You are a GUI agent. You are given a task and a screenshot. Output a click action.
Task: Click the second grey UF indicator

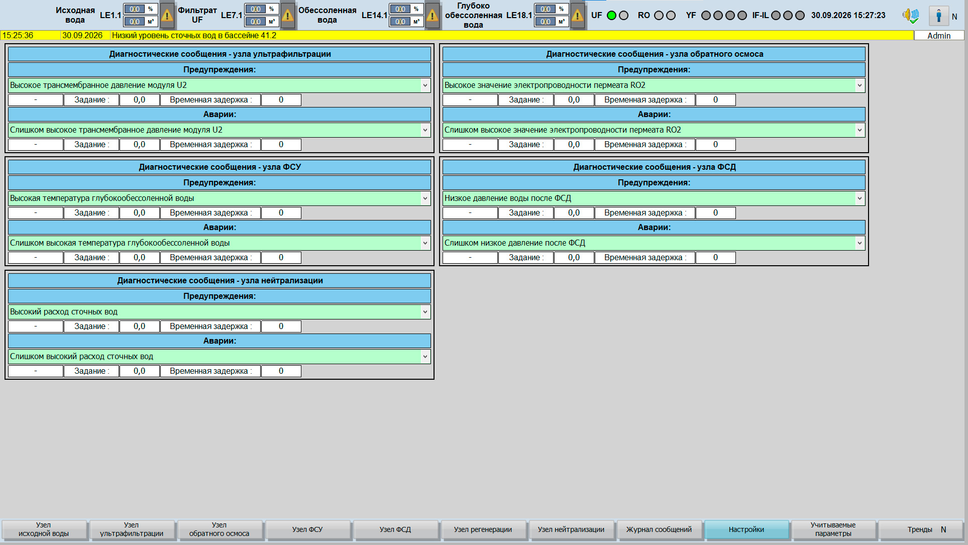(624, 16)
